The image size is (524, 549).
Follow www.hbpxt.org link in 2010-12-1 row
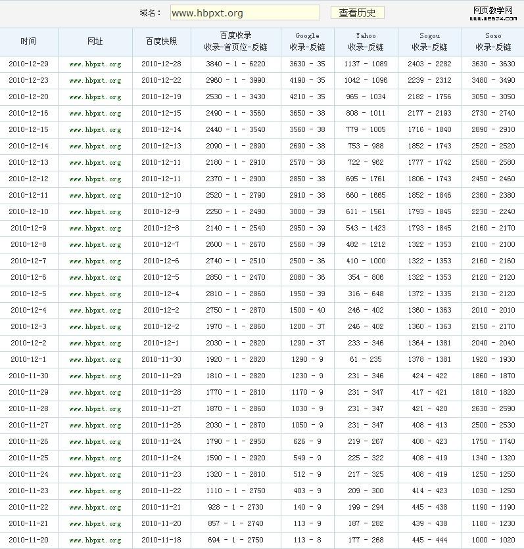[x=95, y=360]
